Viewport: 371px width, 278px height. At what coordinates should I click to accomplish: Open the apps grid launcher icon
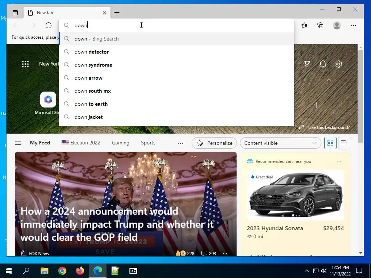pos(25,64)
